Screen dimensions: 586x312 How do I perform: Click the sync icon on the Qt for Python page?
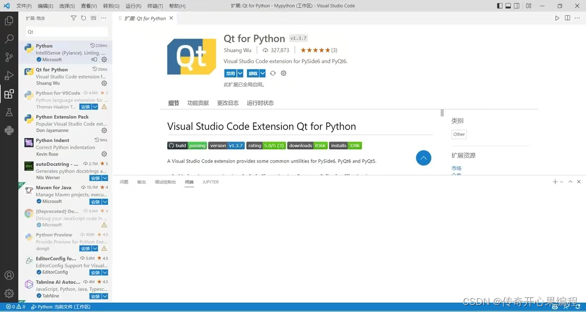click(273, 73)
